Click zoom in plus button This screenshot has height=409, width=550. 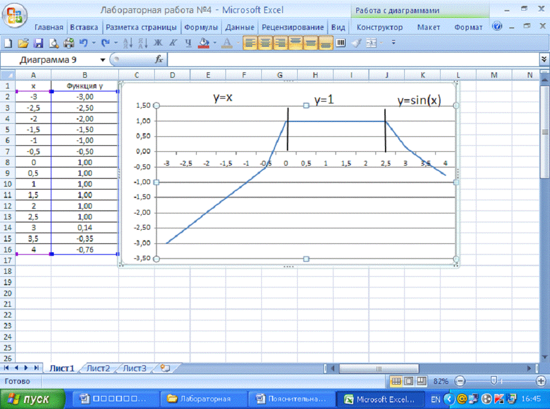tap(540, 381)
